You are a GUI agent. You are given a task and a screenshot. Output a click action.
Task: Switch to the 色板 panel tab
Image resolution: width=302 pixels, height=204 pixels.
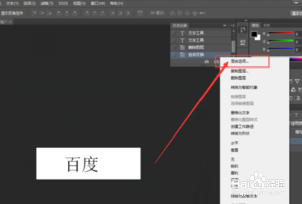click(x=267, y=25)
